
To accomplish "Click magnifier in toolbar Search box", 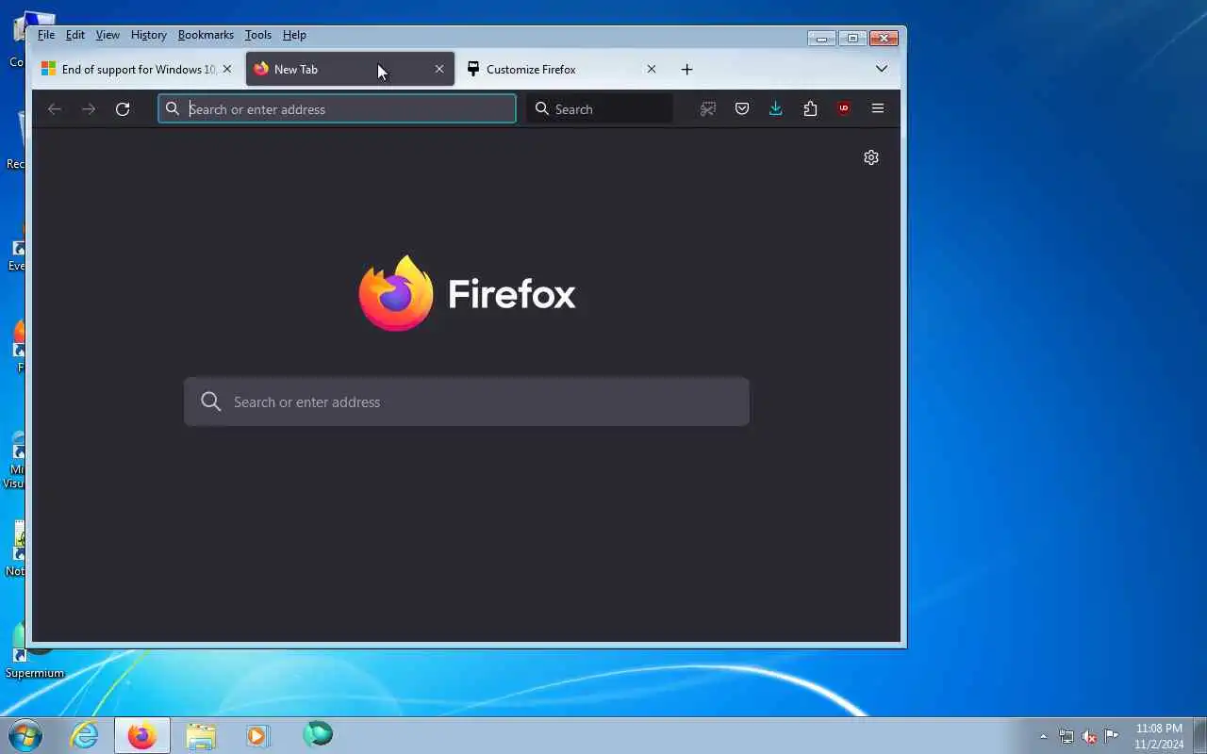I will [542, 109].
